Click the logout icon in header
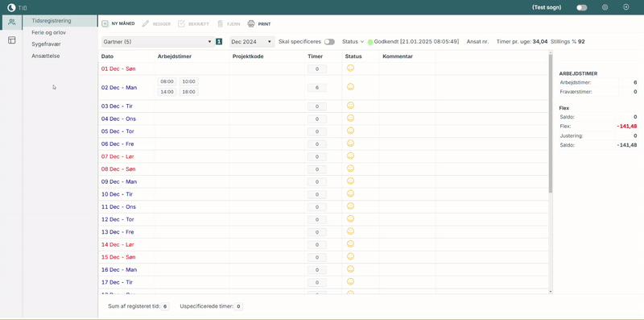 pyautogui.click(x=626, y=7)
